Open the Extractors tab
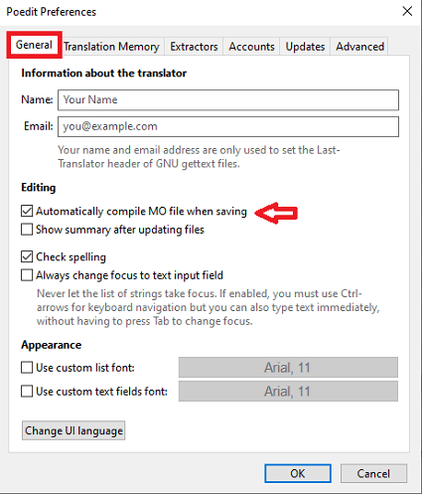 (194, 47)
